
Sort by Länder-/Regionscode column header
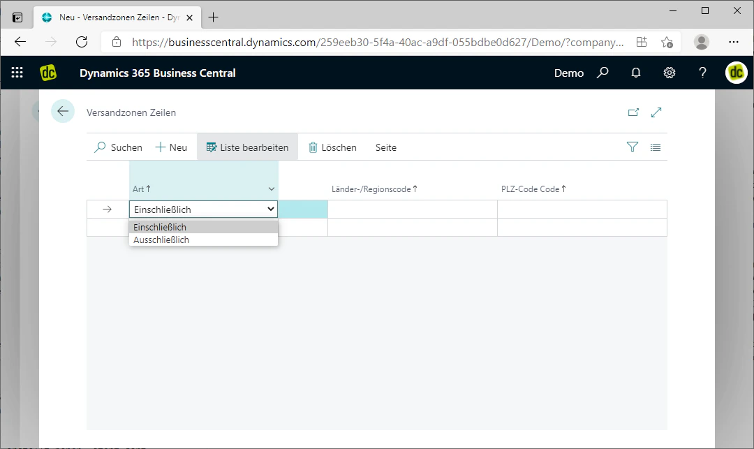pyautogui.click(x=374, y=189)
